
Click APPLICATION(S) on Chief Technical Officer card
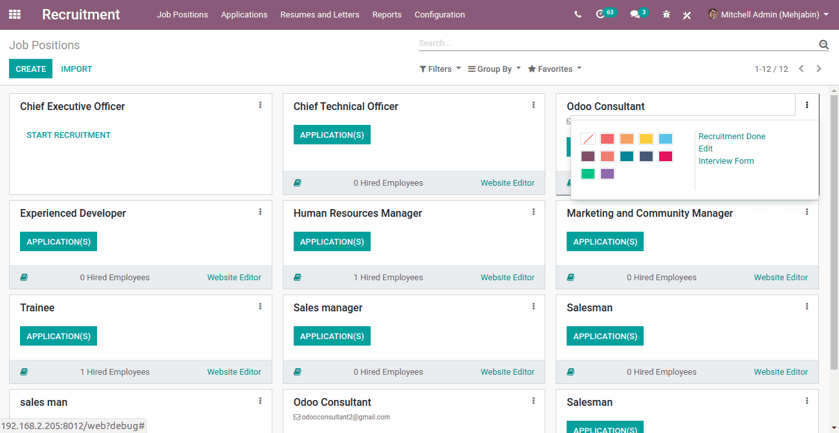tap(332, 135)
